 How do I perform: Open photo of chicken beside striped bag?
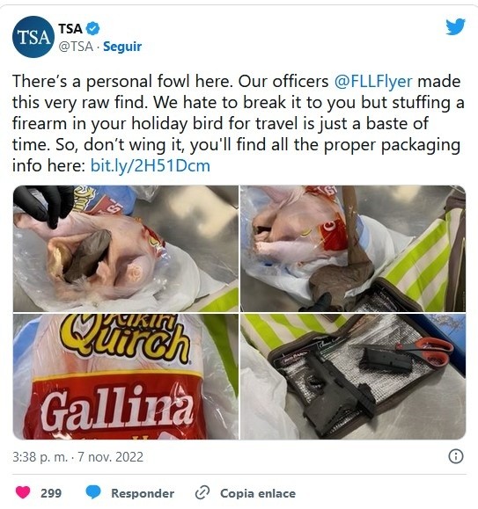coord(353,249)
